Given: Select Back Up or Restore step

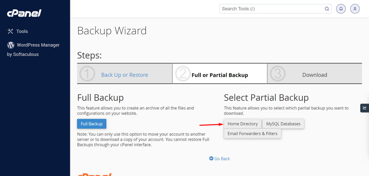Looking at the screenshot, I should 124,75.
